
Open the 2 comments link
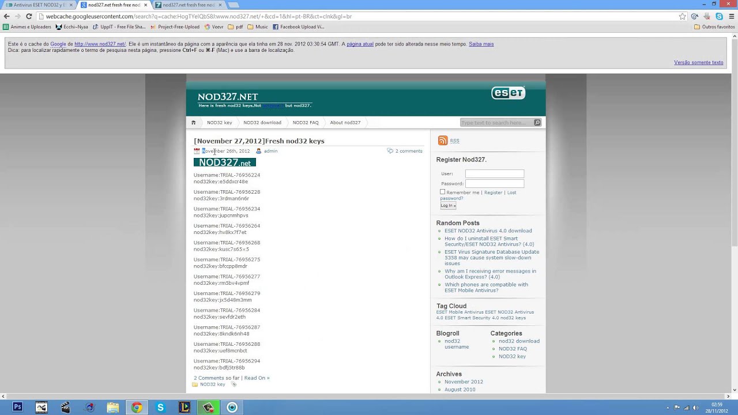[409, 151]
